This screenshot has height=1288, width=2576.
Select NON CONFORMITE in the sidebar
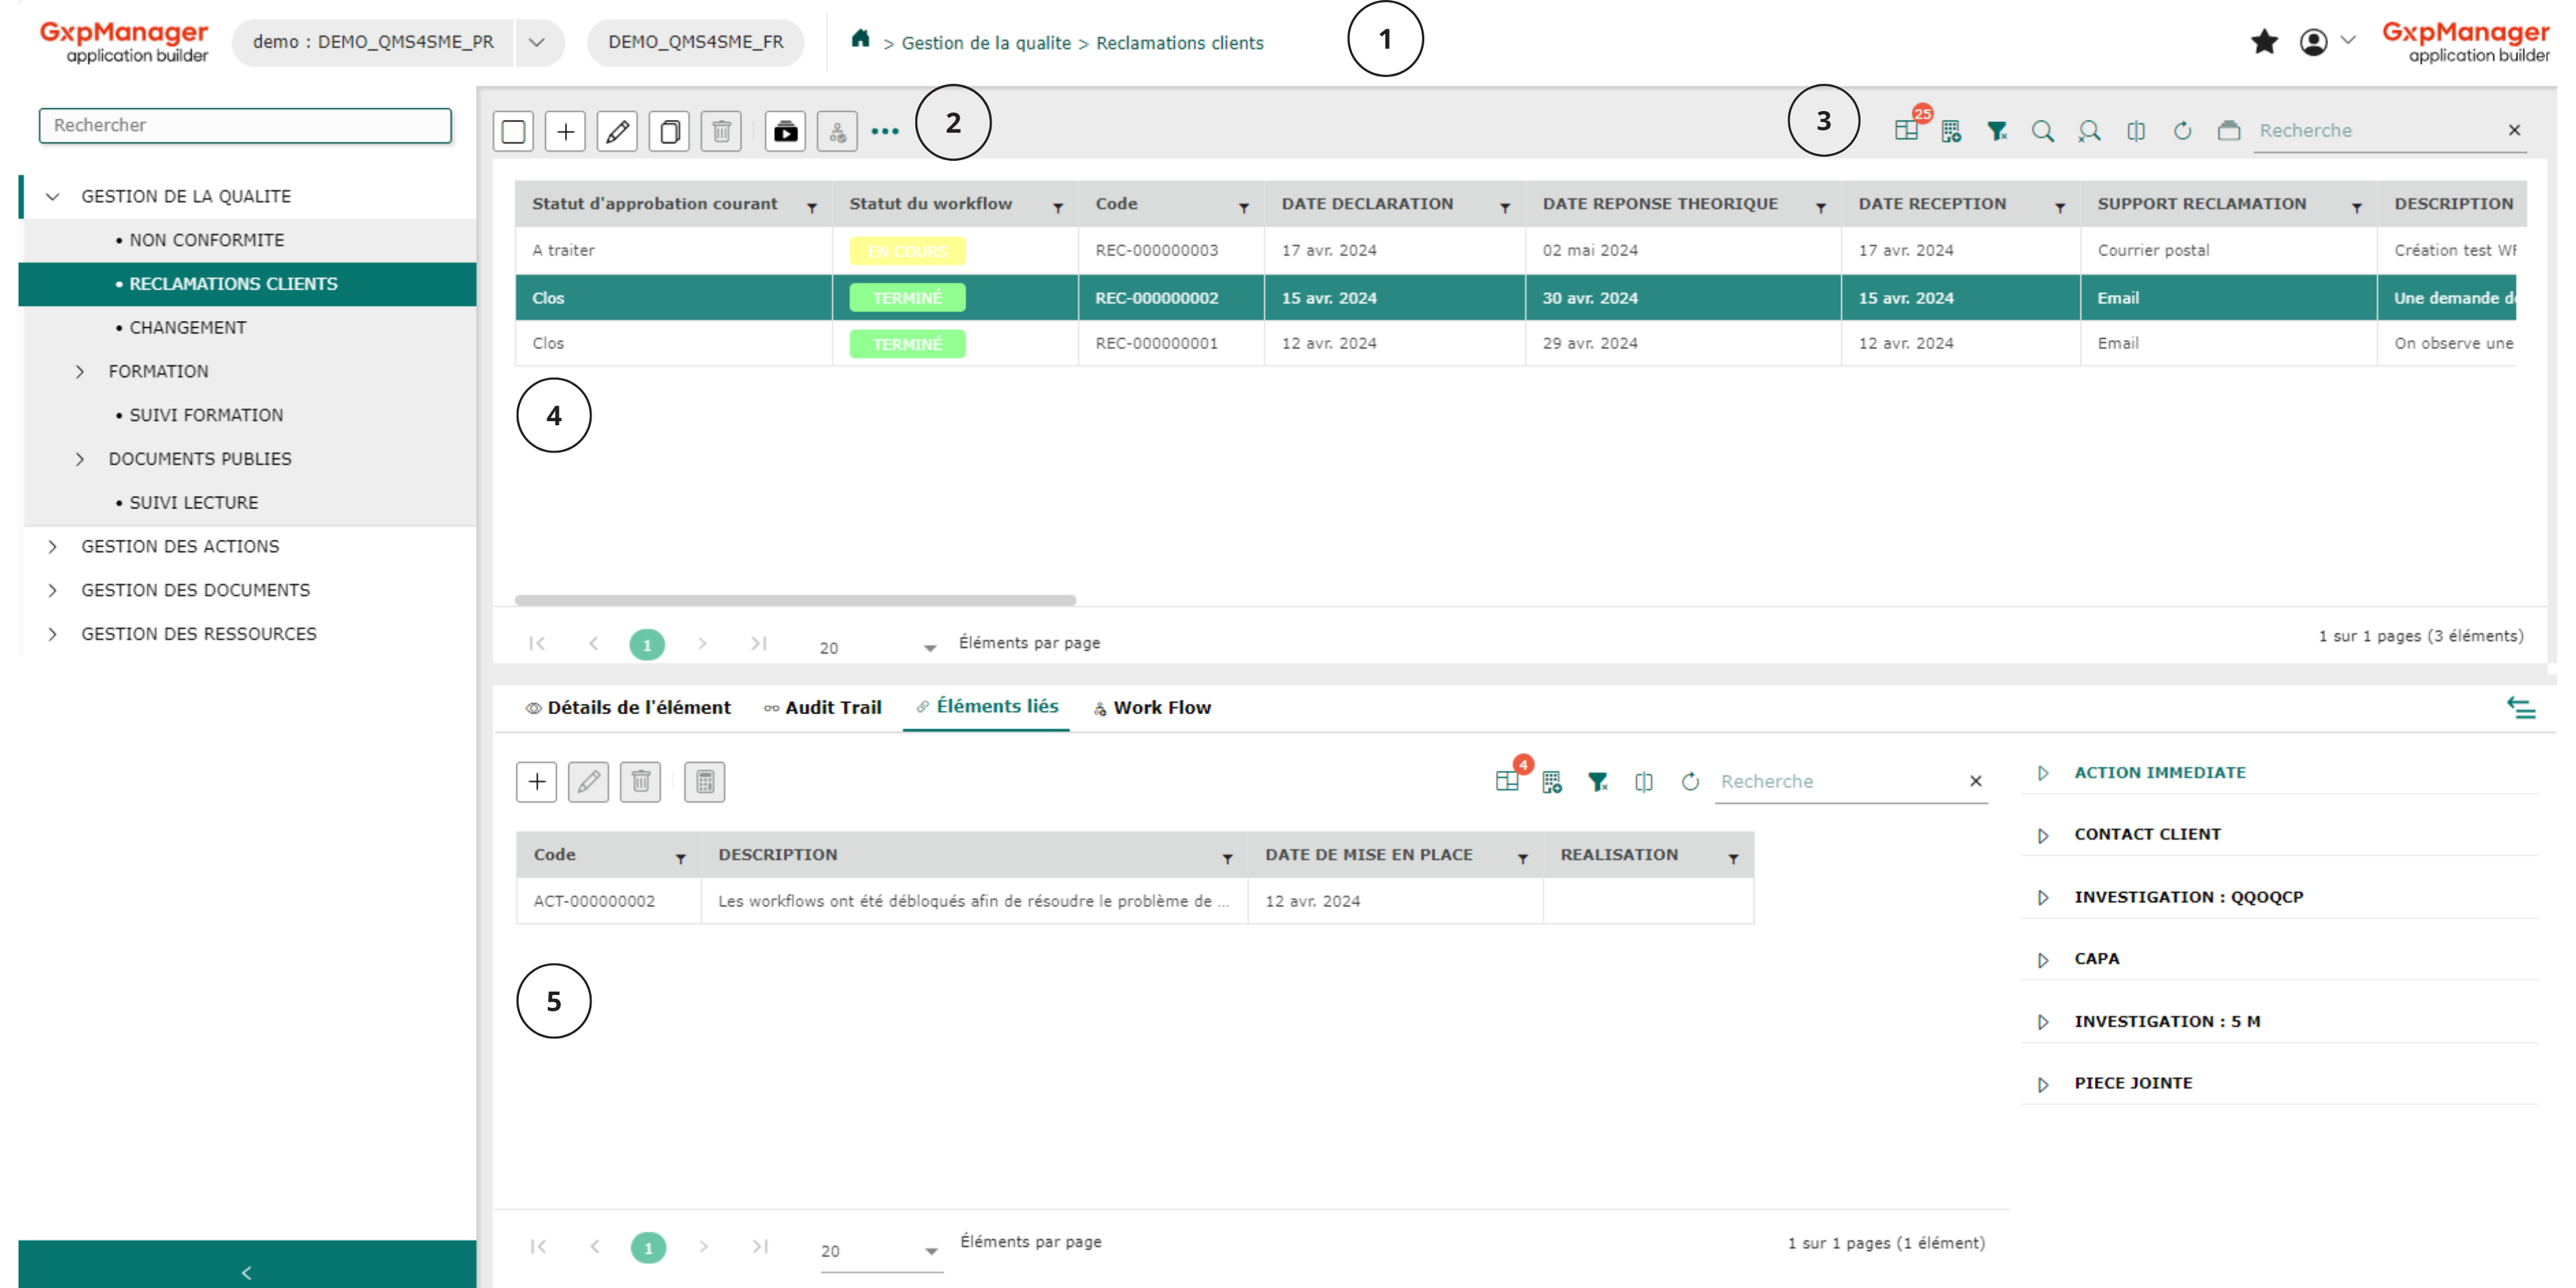pyautogui.click(x=206, y=240)
